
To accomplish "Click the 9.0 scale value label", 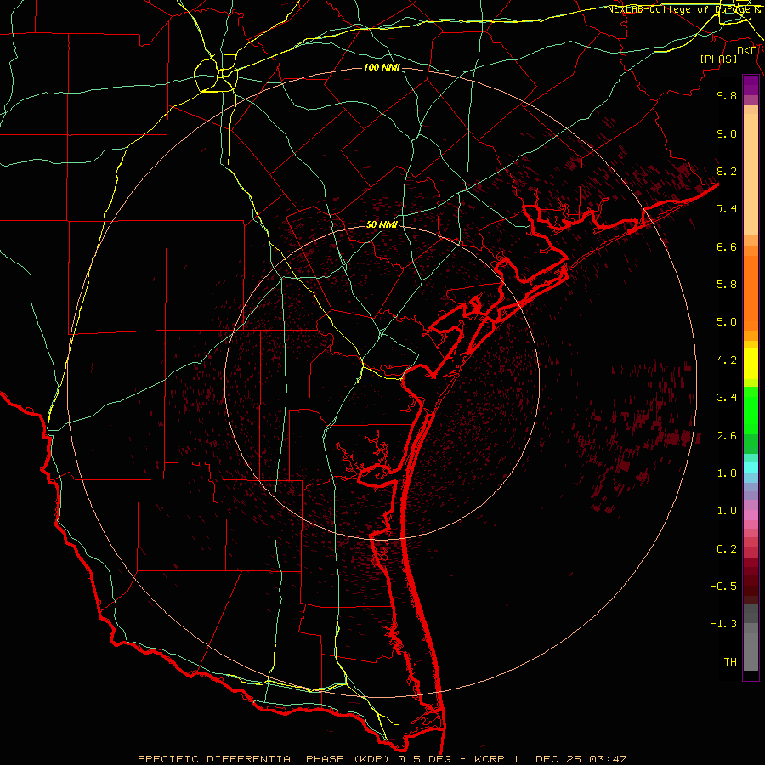I will [x=727, y=133].
